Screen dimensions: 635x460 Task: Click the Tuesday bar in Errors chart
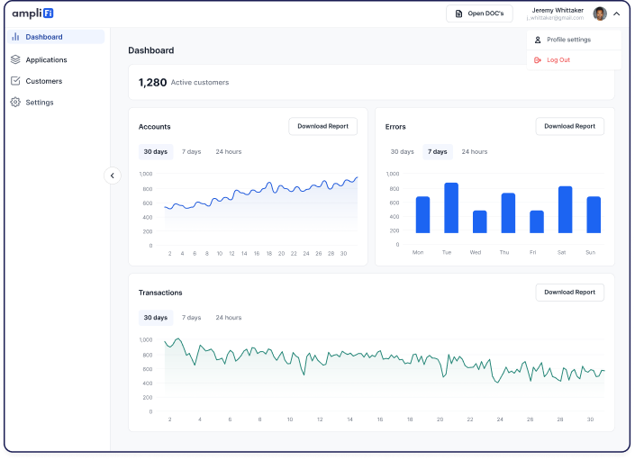[451, 209]
